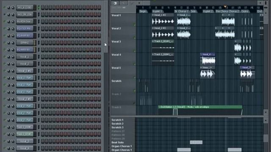Click the Vocal_1 #2 waveform clip
Image resolution: width=271 pixels, height=152 pixels.
[163, 22]
